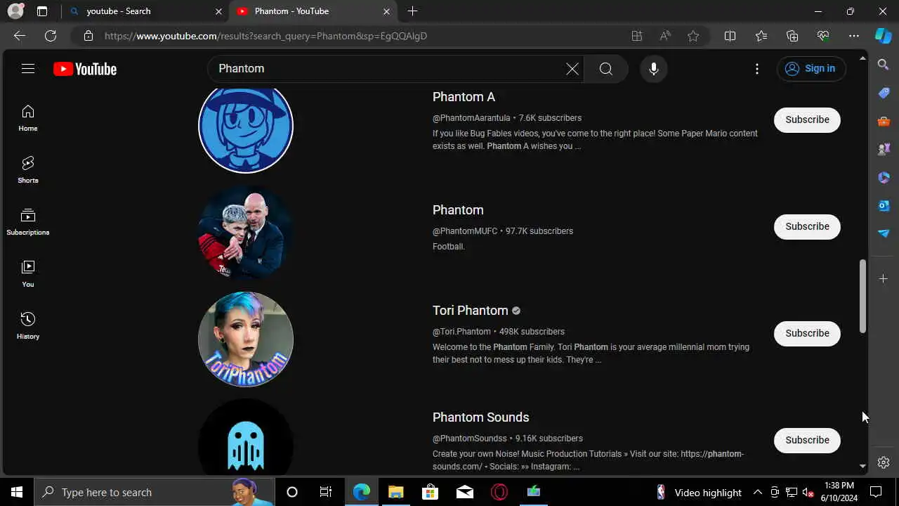Open Subscriptions in sidebar
899x506 pixels.
(28, 222)
